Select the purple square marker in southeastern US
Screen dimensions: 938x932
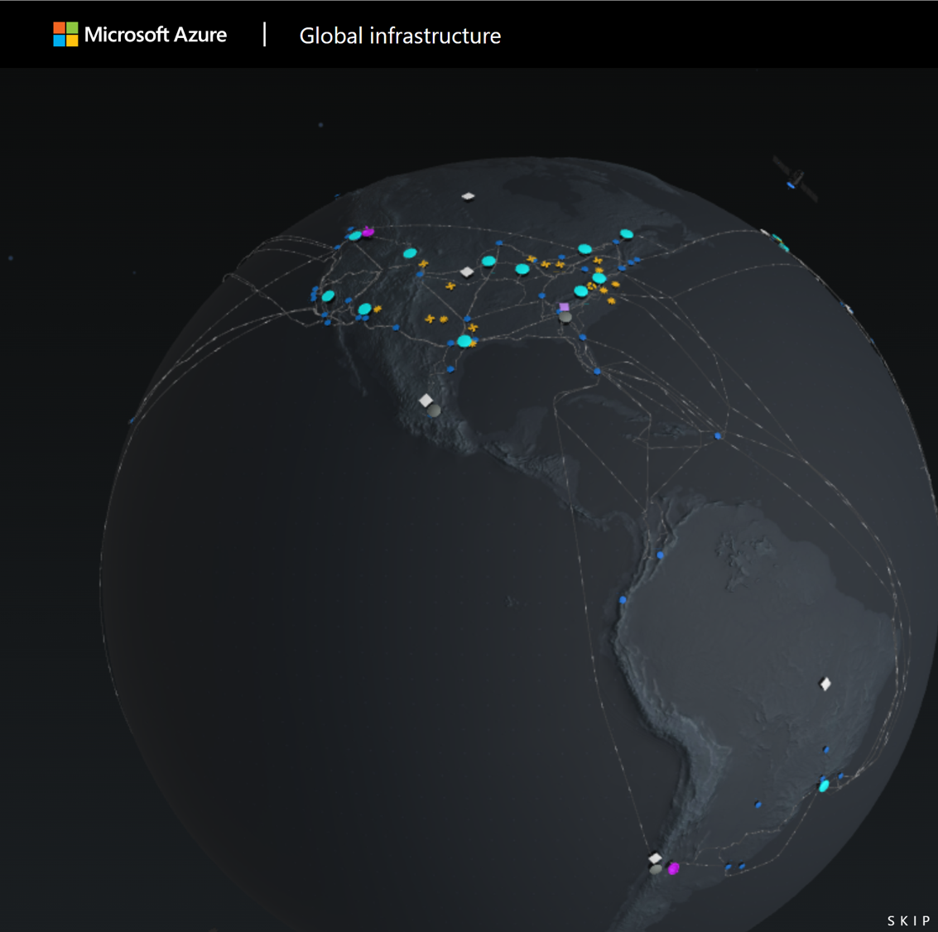(564, 307)
